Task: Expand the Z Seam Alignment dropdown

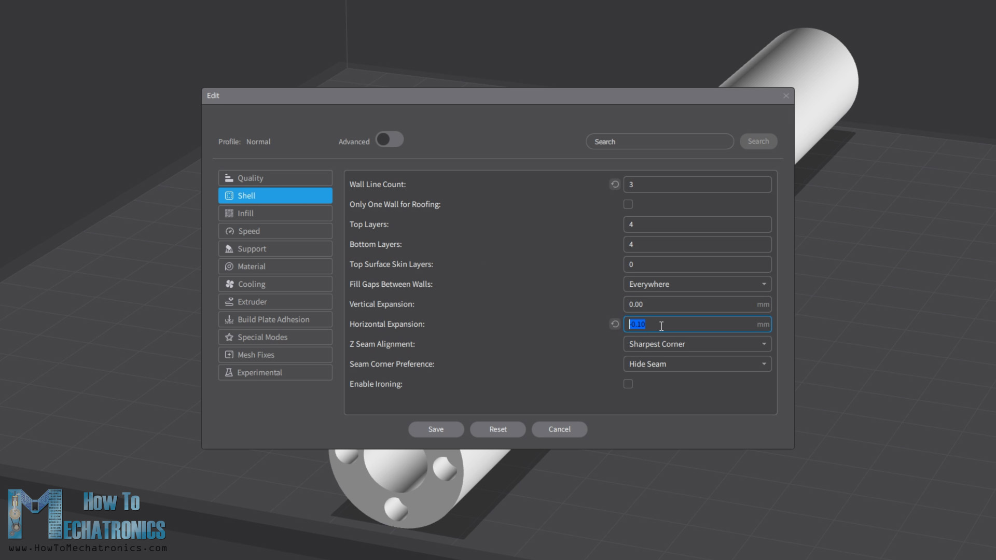Action: point(697,344)
